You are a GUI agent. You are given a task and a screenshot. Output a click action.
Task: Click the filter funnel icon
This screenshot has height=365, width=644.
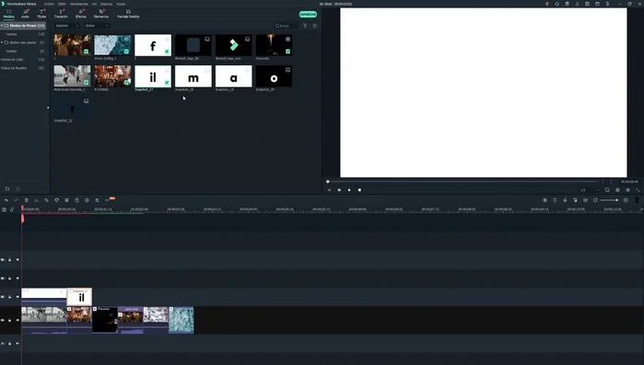tap(305, 26)
